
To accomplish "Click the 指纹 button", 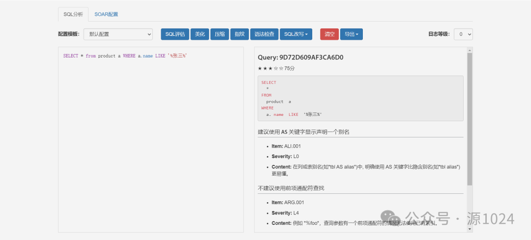I will (240, 34).
